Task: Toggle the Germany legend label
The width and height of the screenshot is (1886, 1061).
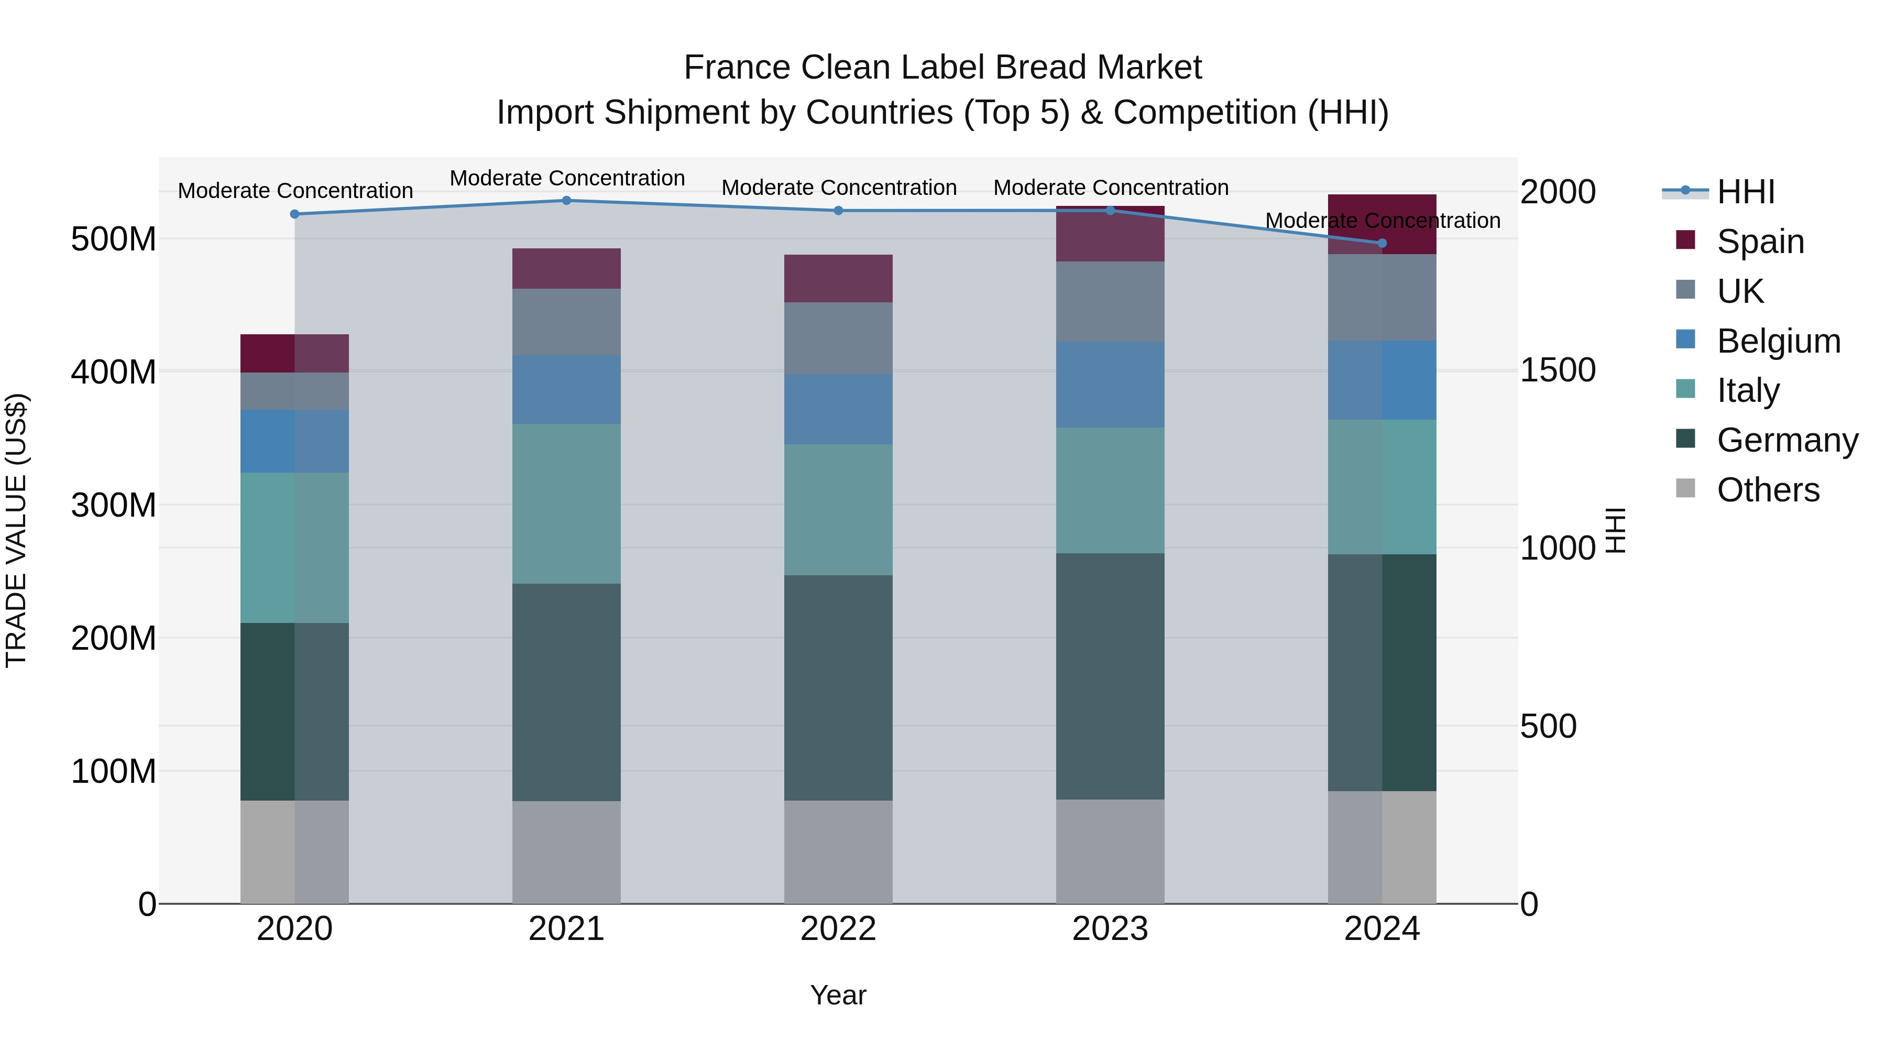Action: click(x=1788, y=441)
